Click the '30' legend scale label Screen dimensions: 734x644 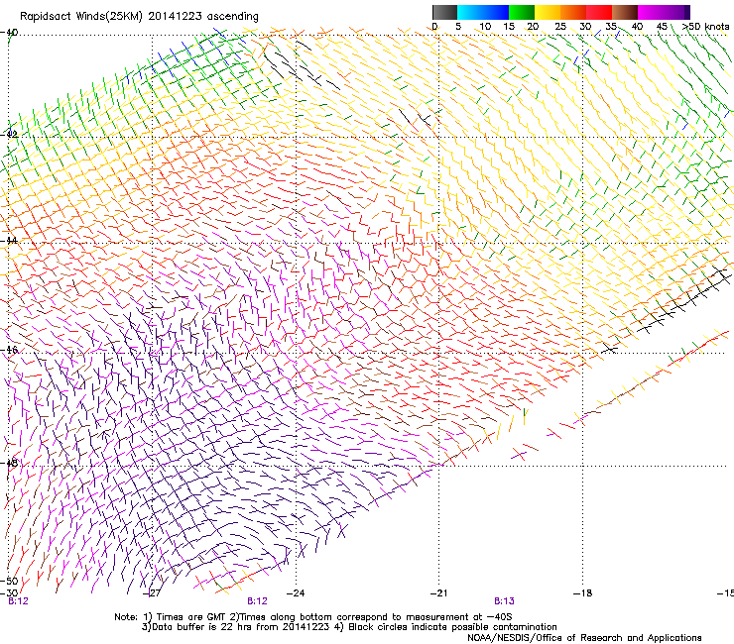click(585, 27)
